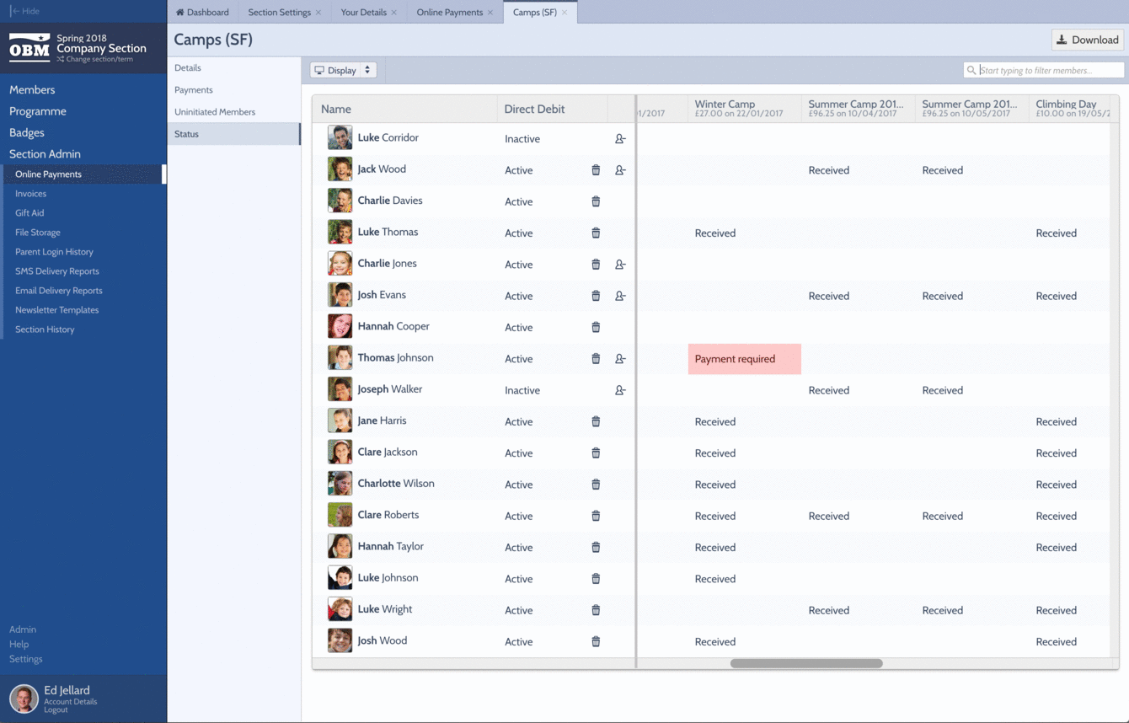Click the Logout link
This screenshot has height=723, width=1129.
[56, 710]
